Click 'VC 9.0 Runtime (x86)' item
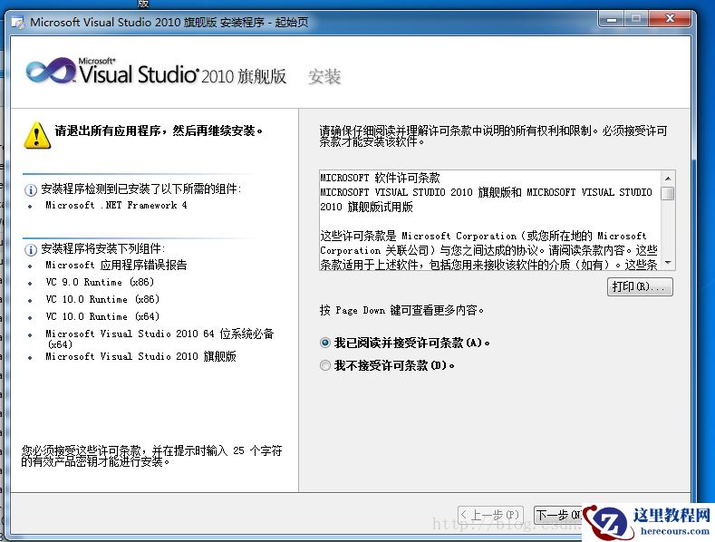 click(100, 283)
